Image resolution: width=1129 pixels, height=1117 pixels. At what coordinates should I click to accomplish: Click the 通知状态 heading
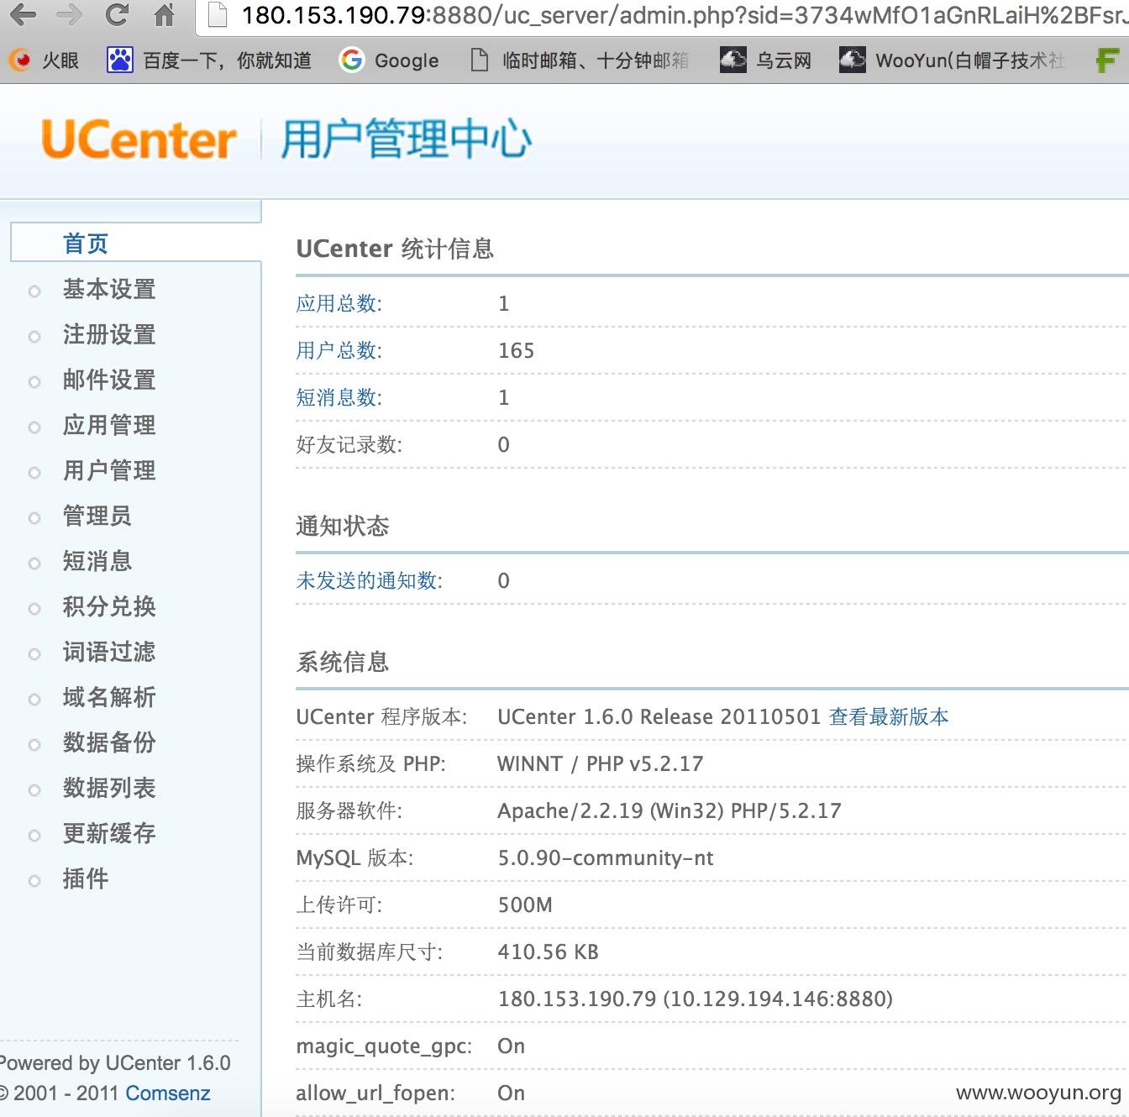pos(343,526)
